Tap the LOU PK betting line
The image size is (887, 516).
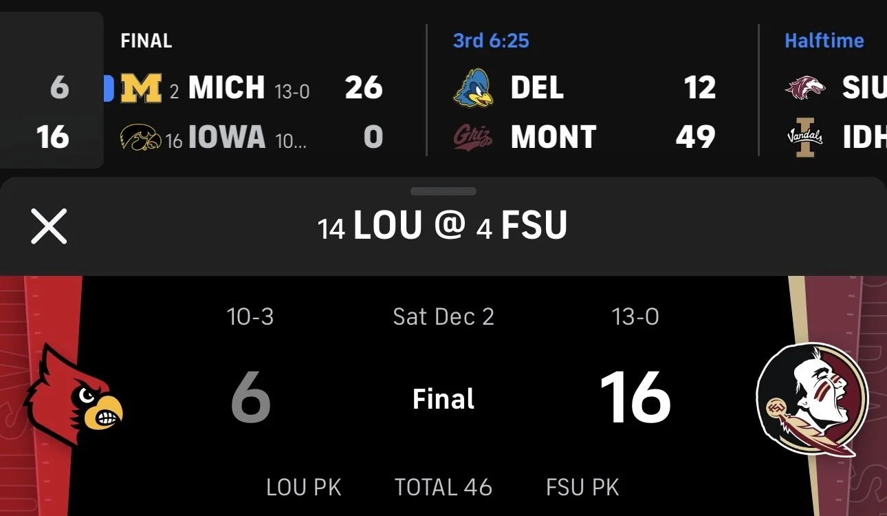tap(303, 488)
